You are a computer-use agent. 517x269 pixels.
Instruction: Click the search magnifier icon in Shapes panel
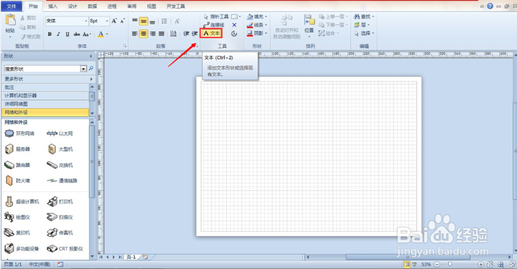click(x=92, y=68)
